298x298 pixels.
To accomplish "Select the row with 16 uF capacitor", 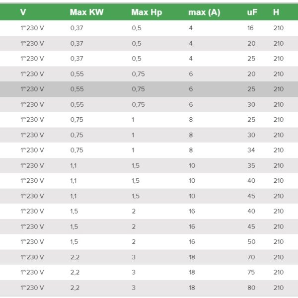I will click(149, 28).
